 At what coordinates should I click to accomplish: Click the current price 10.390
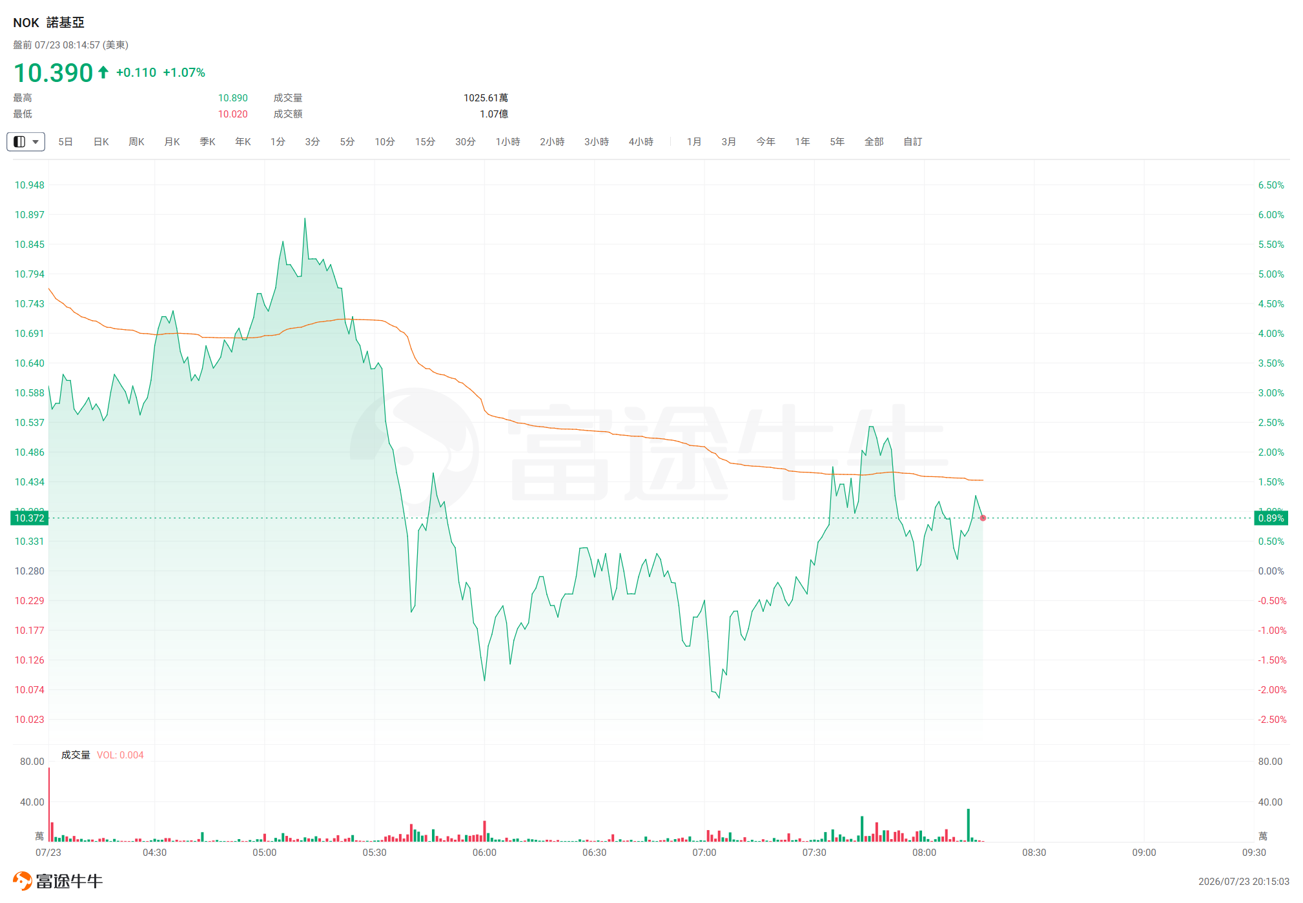click(54, 73)
